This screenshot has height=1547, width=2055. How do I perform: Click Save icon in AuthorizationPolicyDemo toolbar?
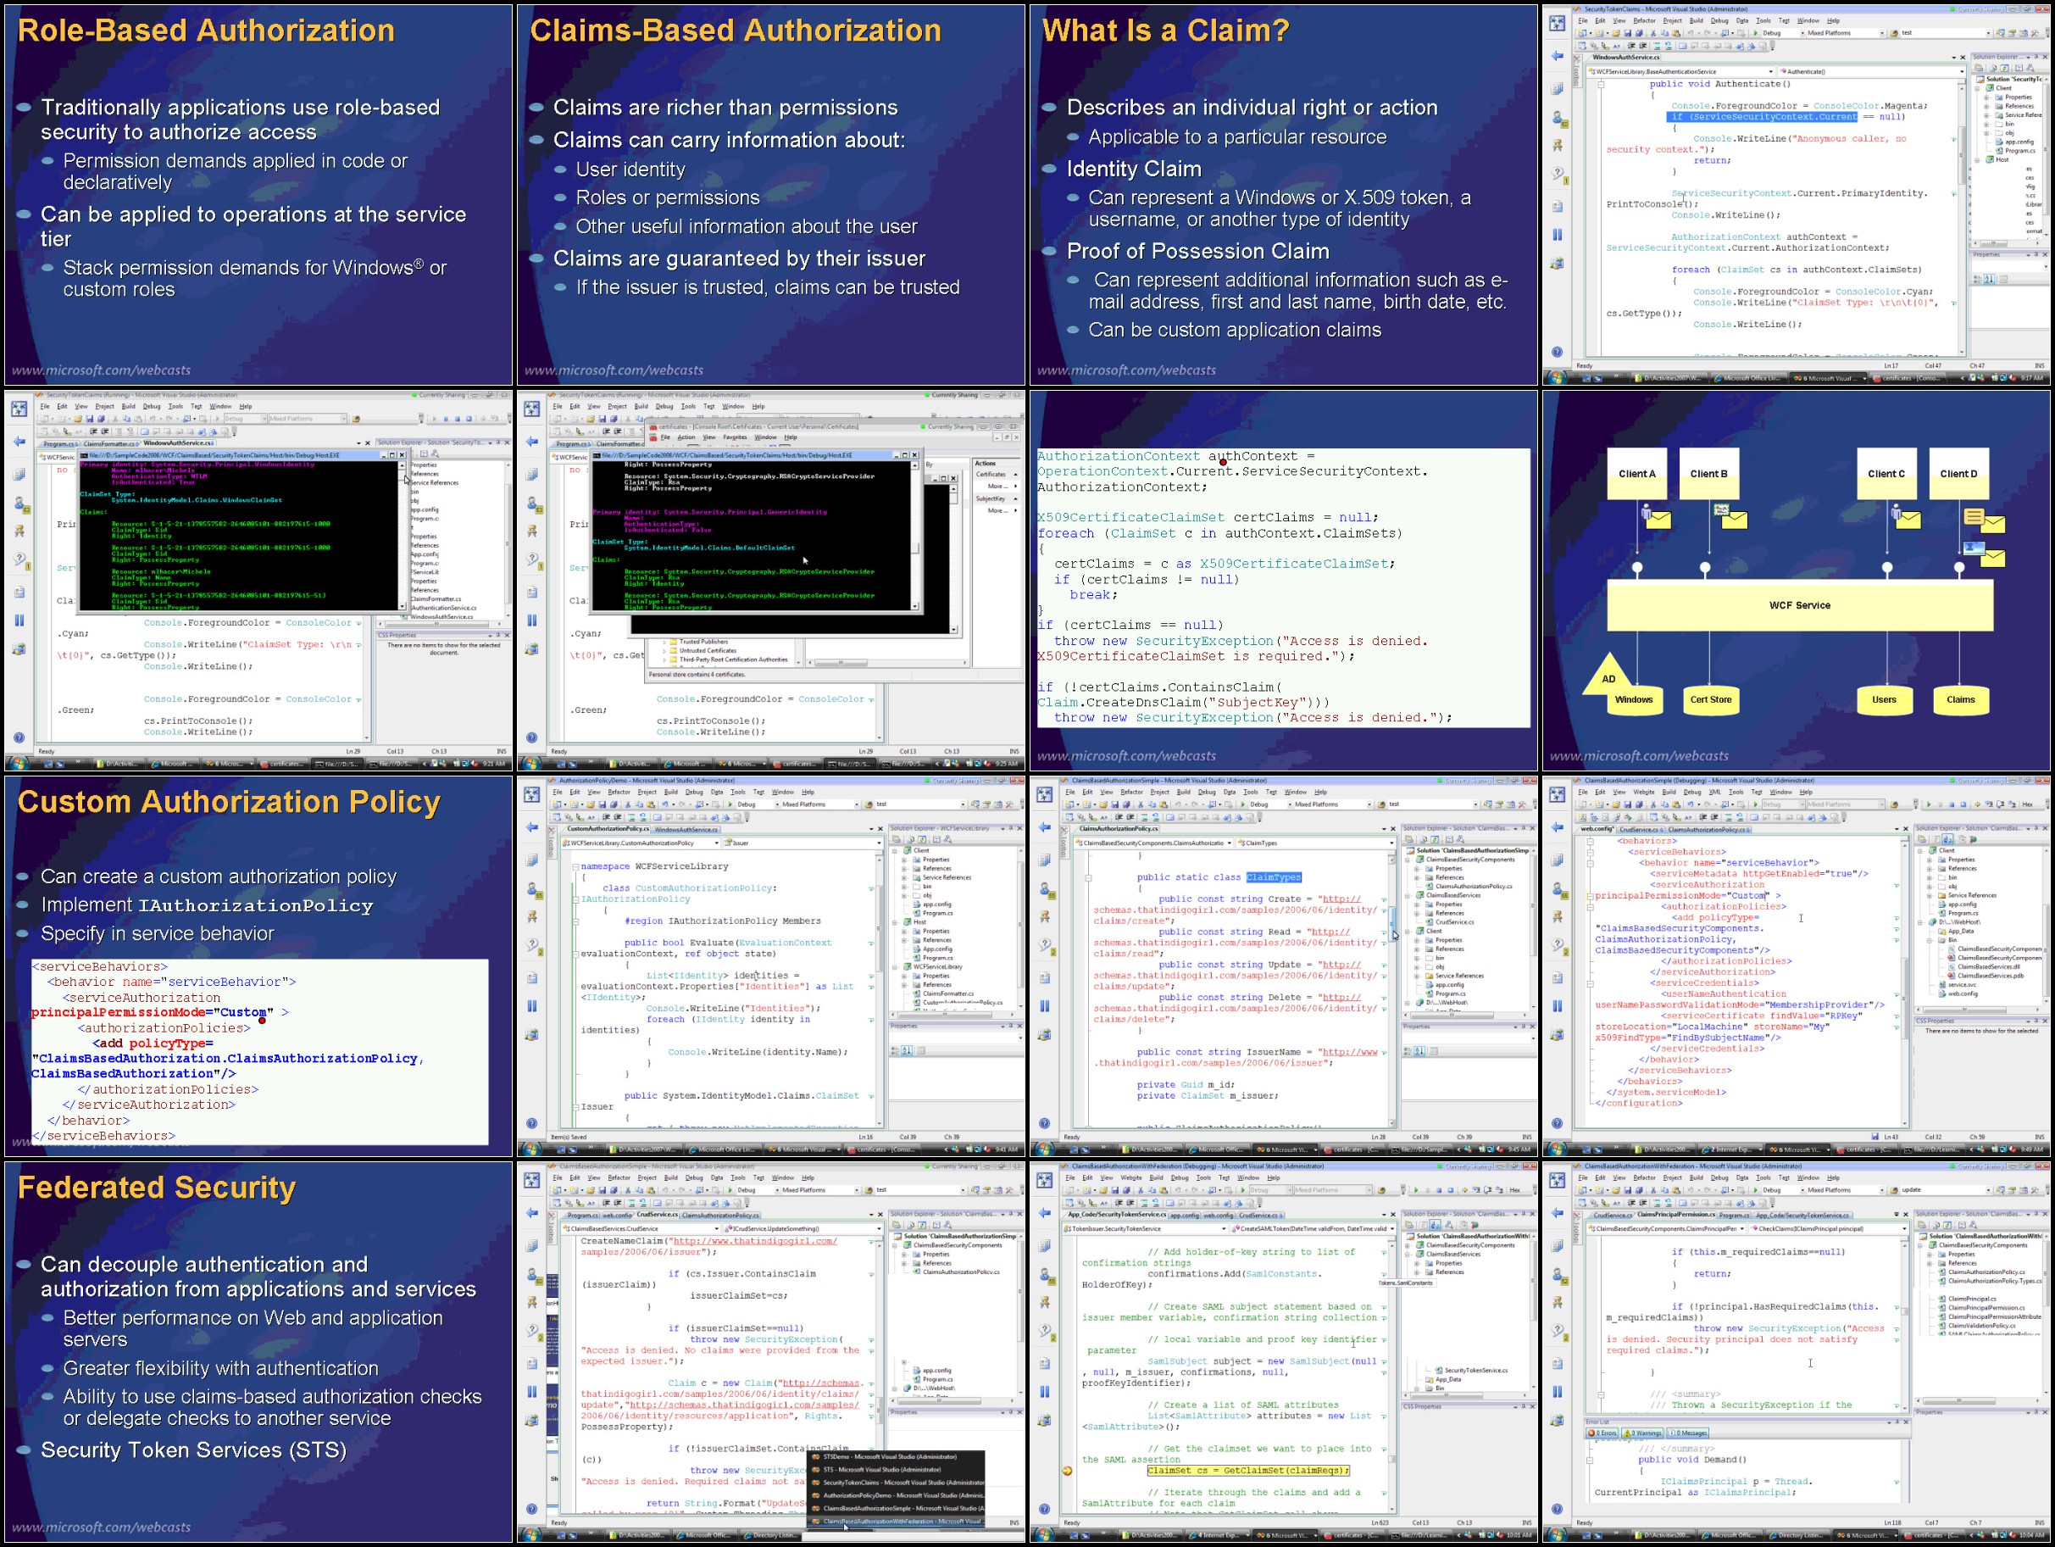602,804
